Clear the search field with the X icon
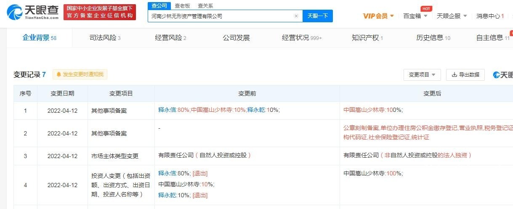Screen dimensions: 513x209 [x=296, y=16]
